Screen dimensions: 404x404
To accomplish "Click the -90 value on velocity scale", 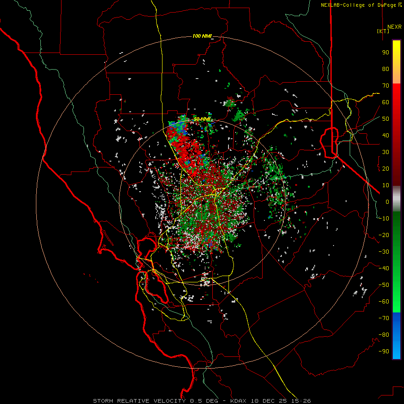I will click(384, 351).
